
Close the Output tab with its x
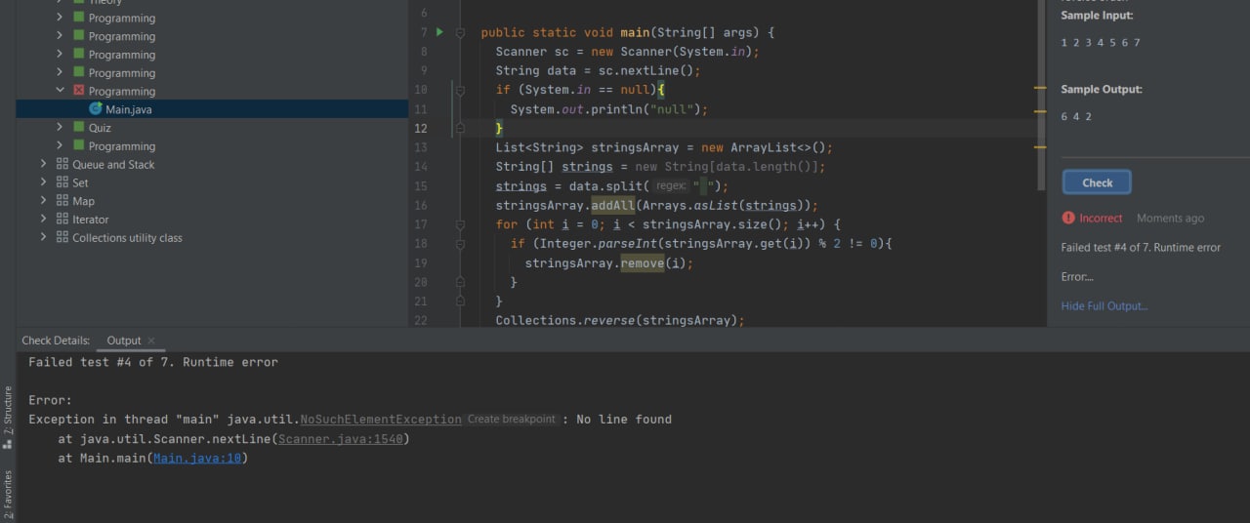pyautogui.click(x=151, y=341)
